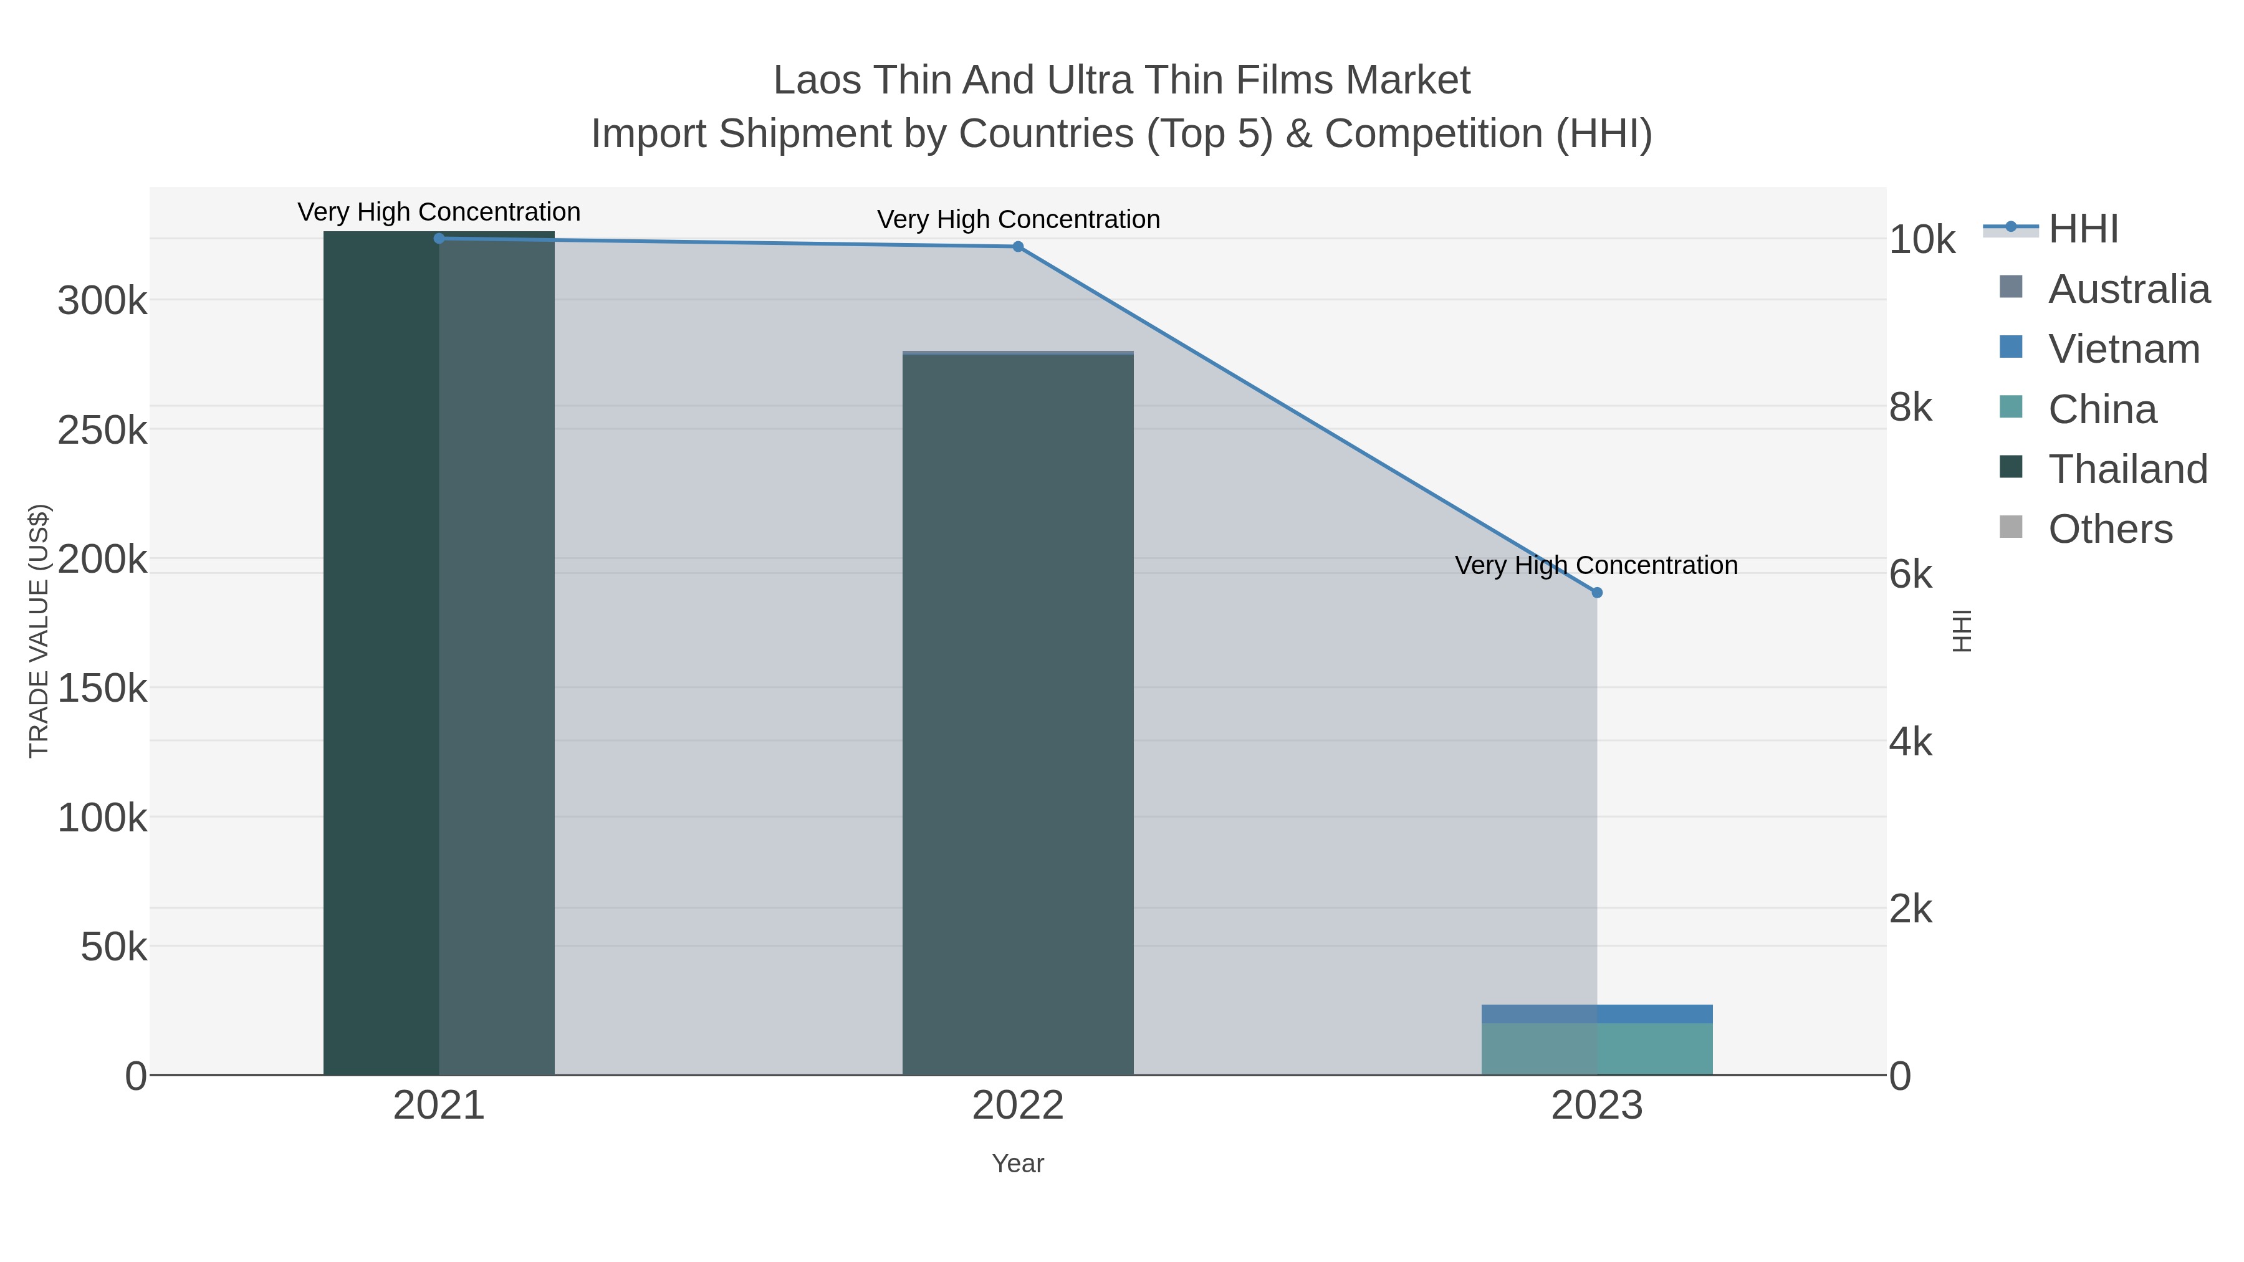Click the 2023 China bar segment
This screenshot has width=2244, height=1262.
coord(1597,1049)
